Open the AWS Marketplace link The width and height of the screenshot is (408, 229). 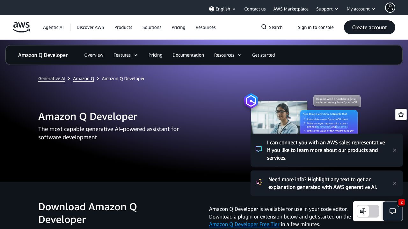coord(291,9)
